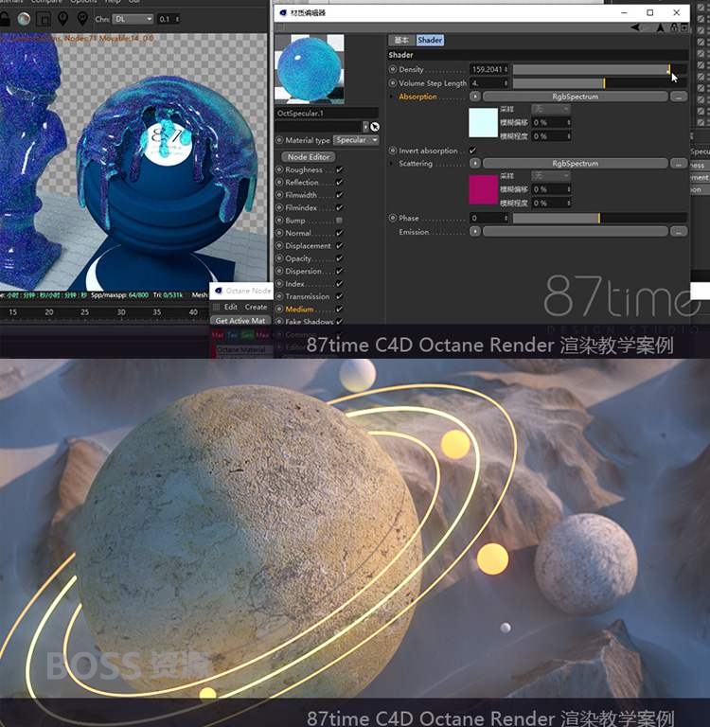Click the up arrow in material editor header
This screenshot has width=710, height=727.
(x=660, y=27)
